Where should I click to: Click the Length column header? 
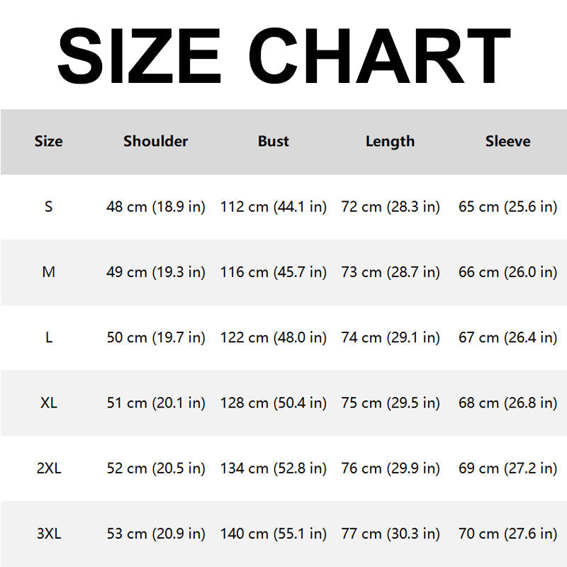(x=390, y=141)
